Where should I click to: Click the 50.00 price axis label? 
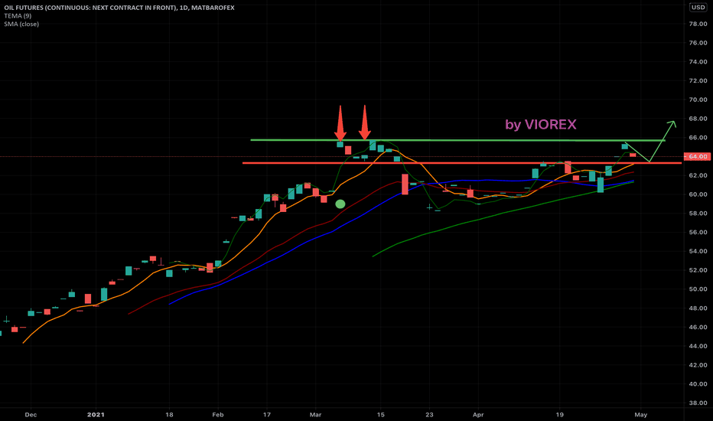pyautogui.click(x=698, y=289)
